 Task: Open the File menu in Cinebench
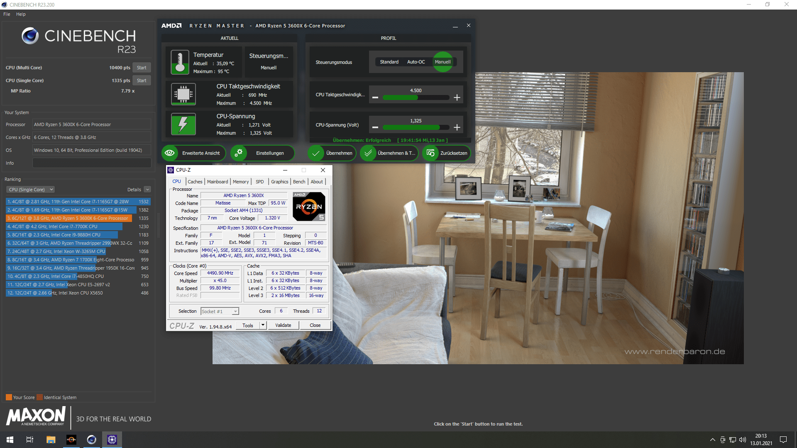pyautogui.click(x=7, y=14)
